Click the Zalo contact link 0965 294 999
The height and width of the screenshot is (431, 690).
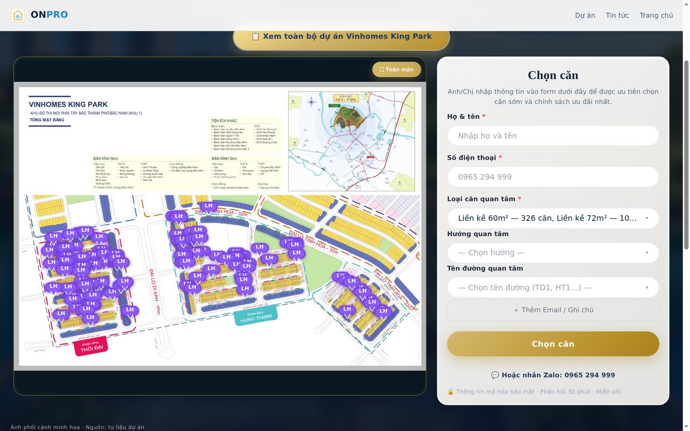553,375
